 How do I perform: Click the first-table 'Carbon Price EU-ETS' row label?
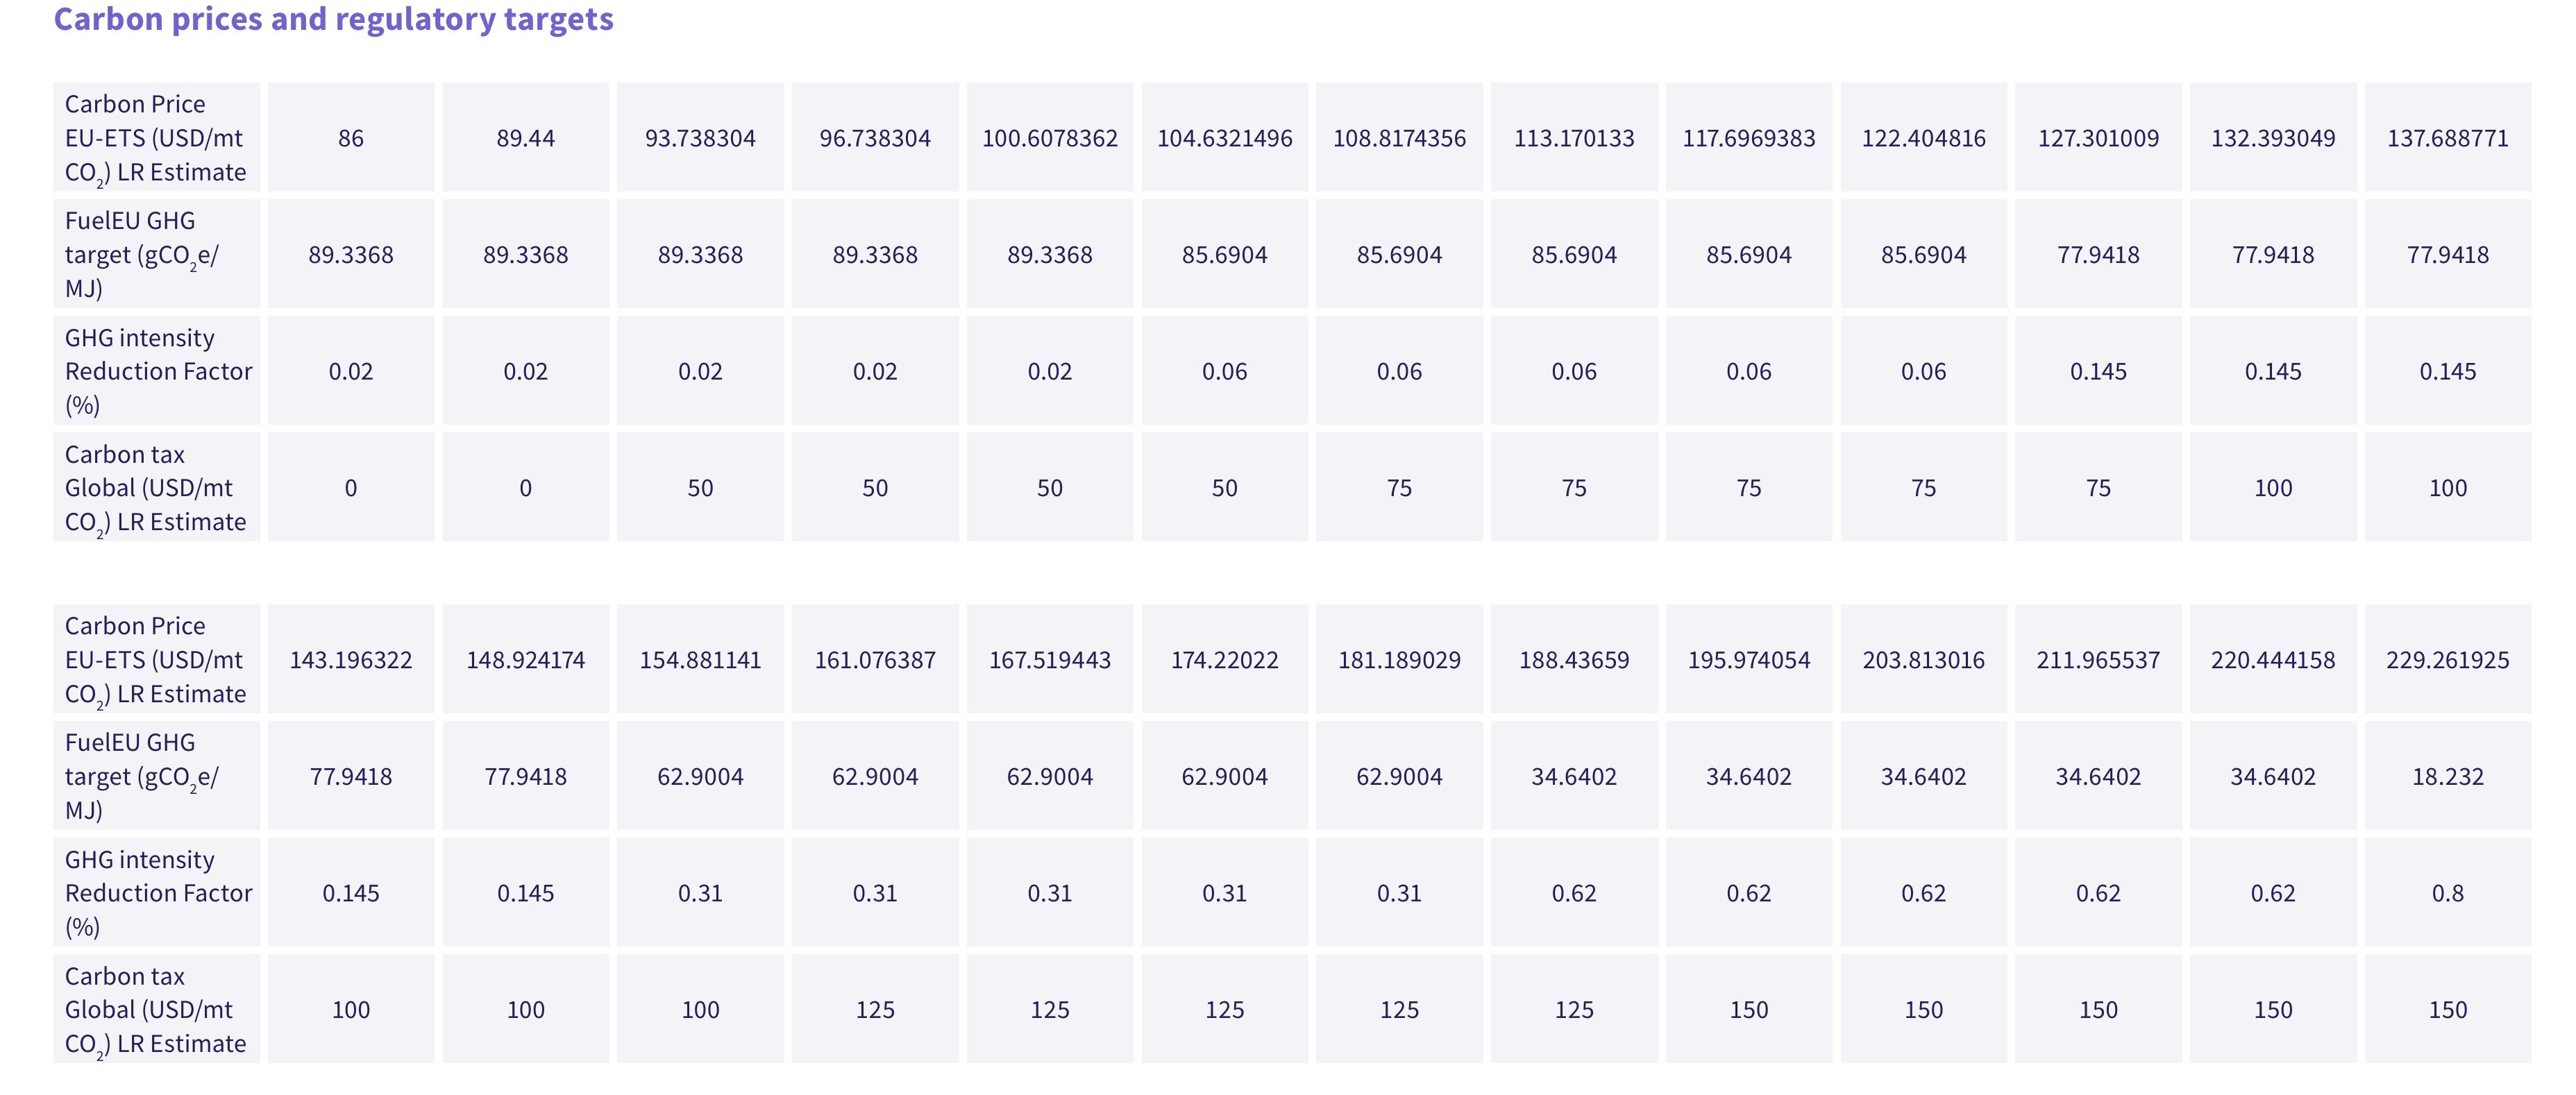157,138
